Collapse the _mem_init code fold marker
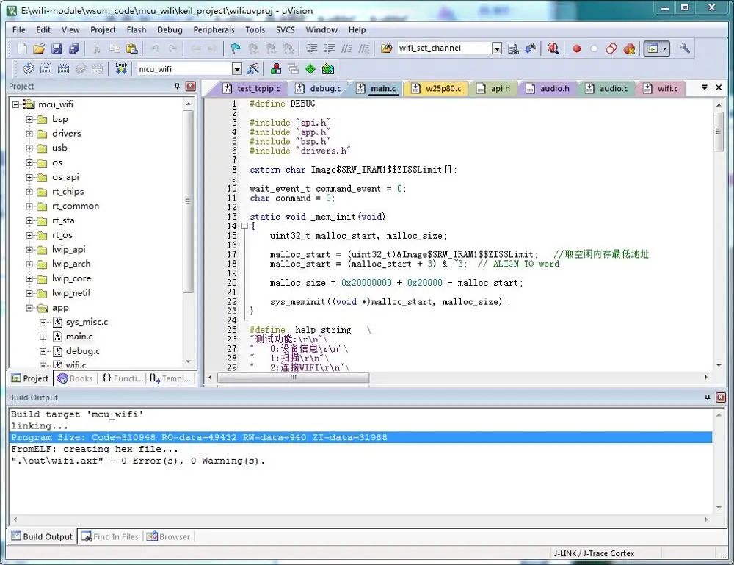This screenshot has width=734, height=565. click(x=244, y=226)
